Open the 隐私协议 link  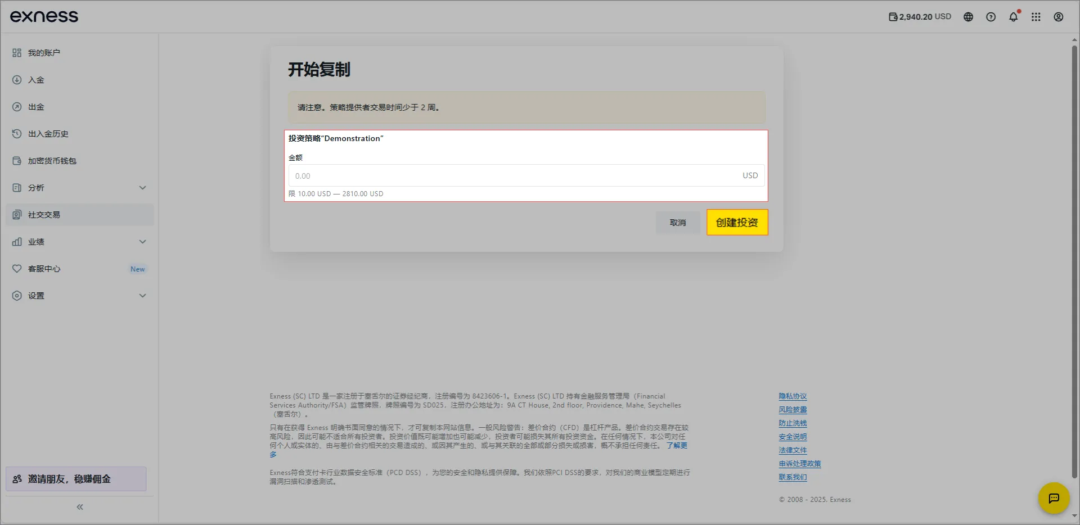pos(793,396)
